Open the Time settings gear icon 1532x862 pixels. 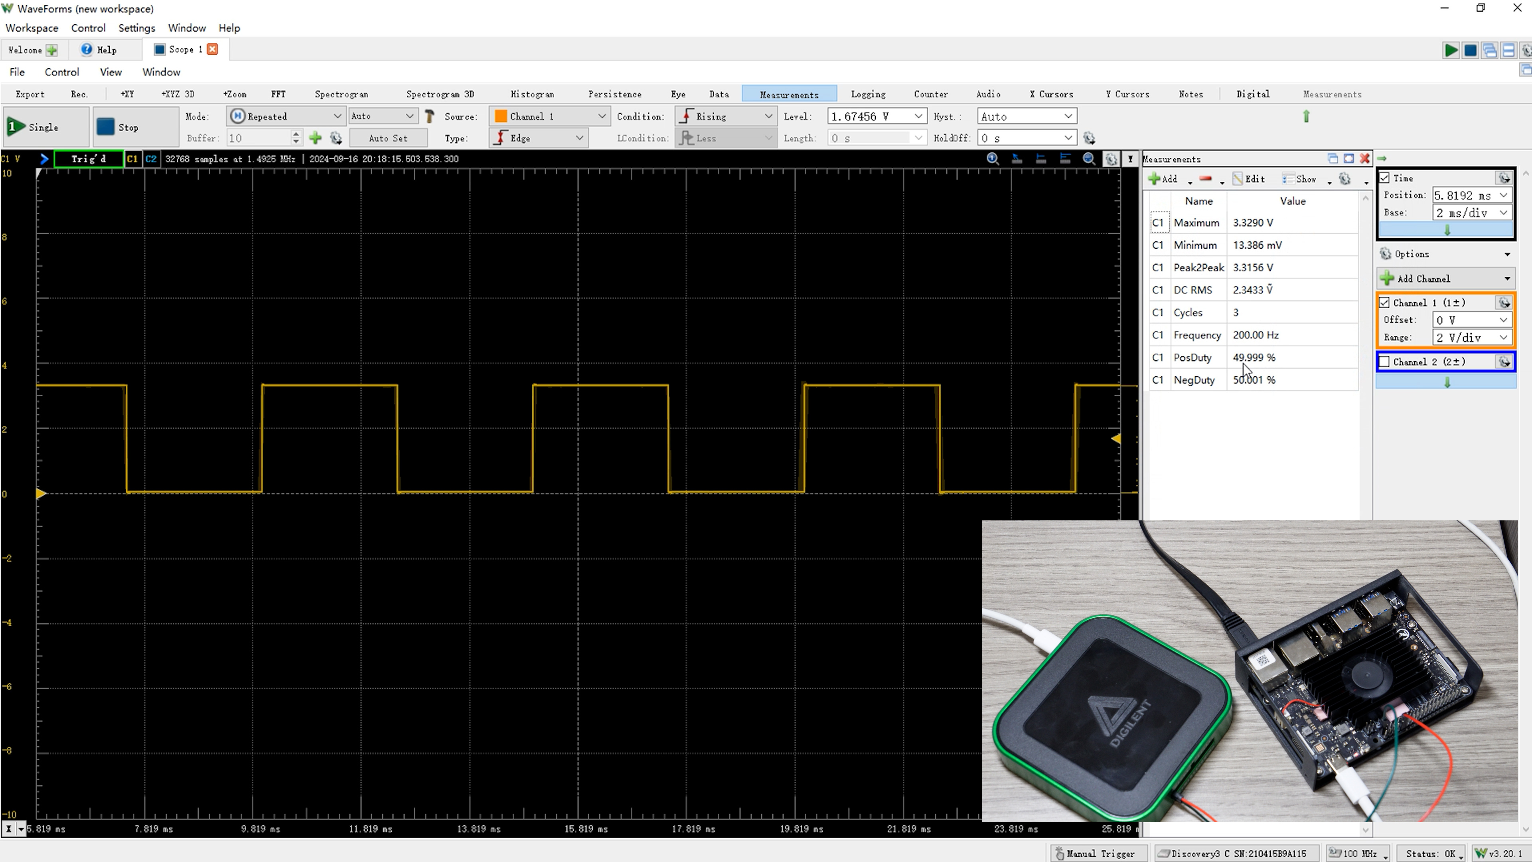1504,178
